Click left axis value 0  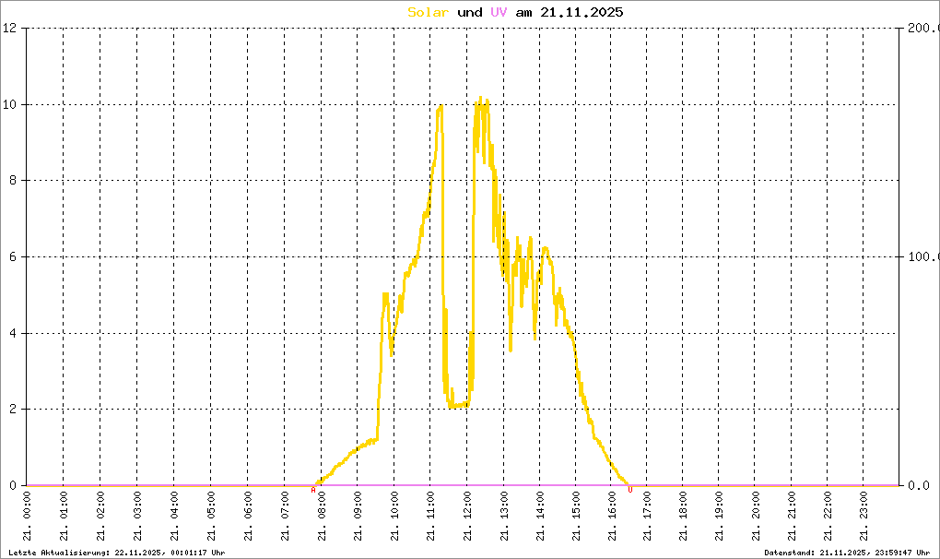(x=13, y=485)
